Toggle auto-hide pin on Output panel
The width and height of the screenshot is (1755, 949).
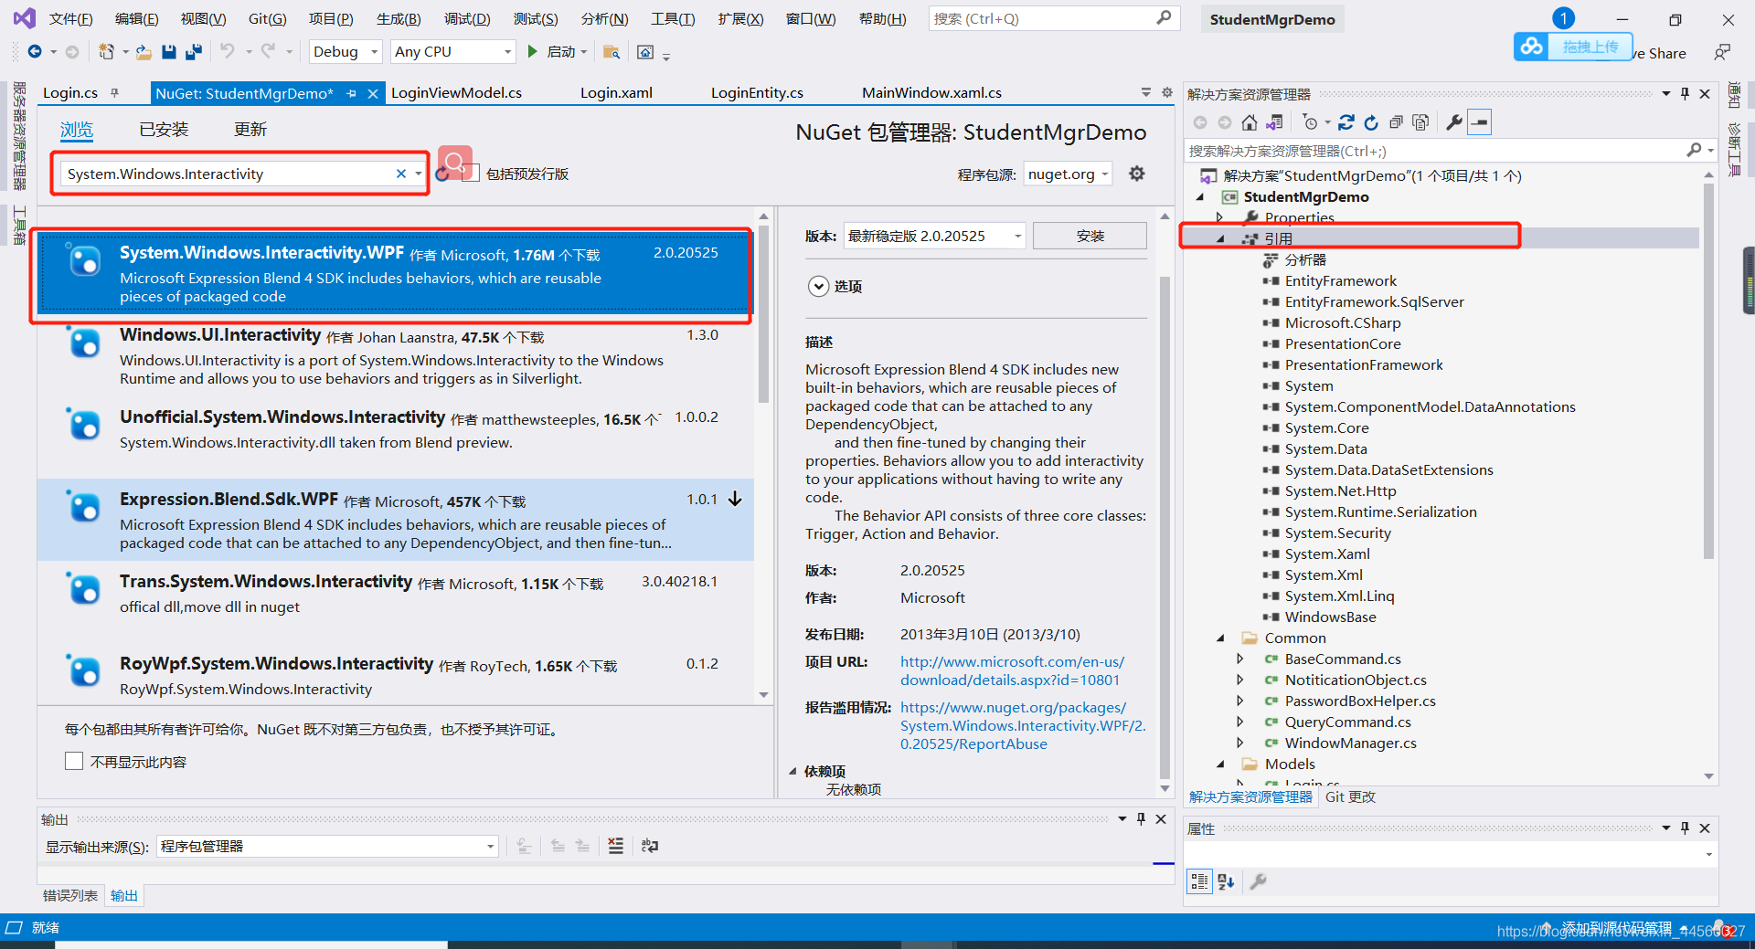(x=1141, y=818)
